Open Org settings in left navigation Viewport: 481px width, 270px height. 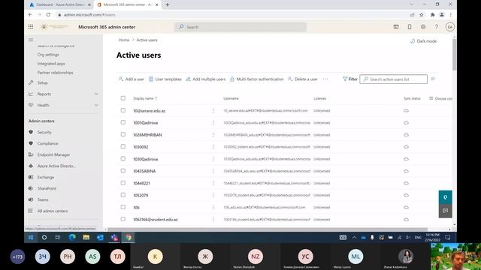coord(48,55)
